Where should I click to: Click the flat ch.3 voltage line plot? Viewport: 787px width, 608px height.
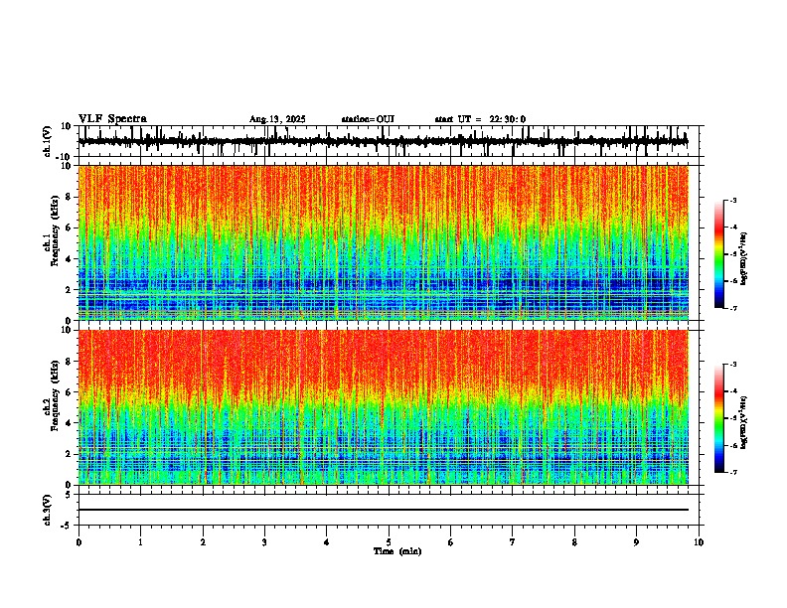coord(383,510)
